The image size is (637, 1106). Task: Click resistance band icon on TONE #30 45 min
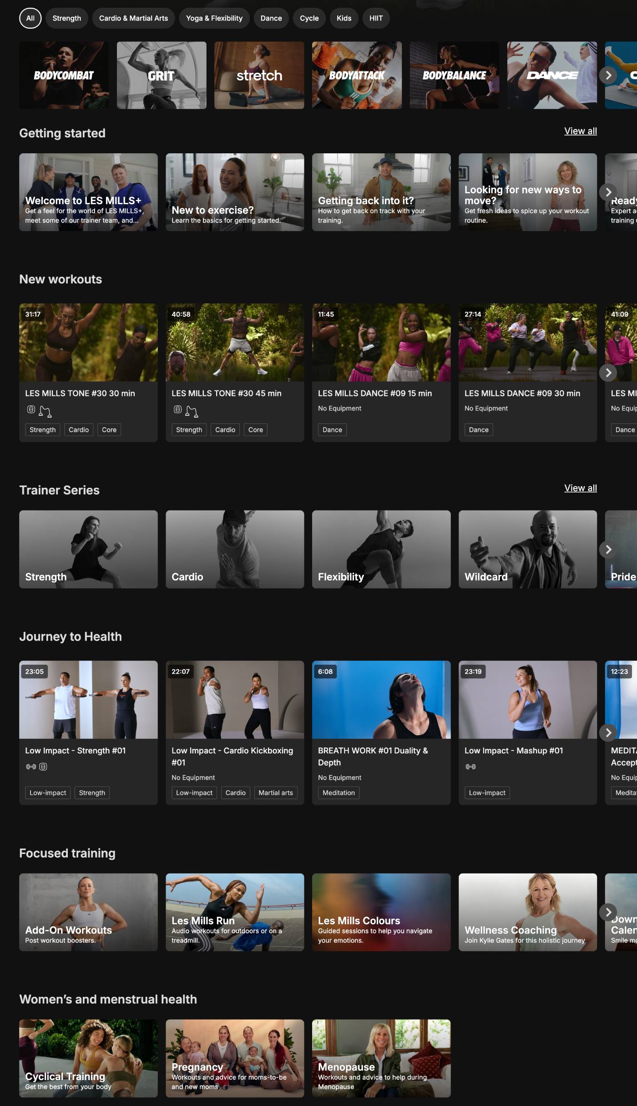192,411
